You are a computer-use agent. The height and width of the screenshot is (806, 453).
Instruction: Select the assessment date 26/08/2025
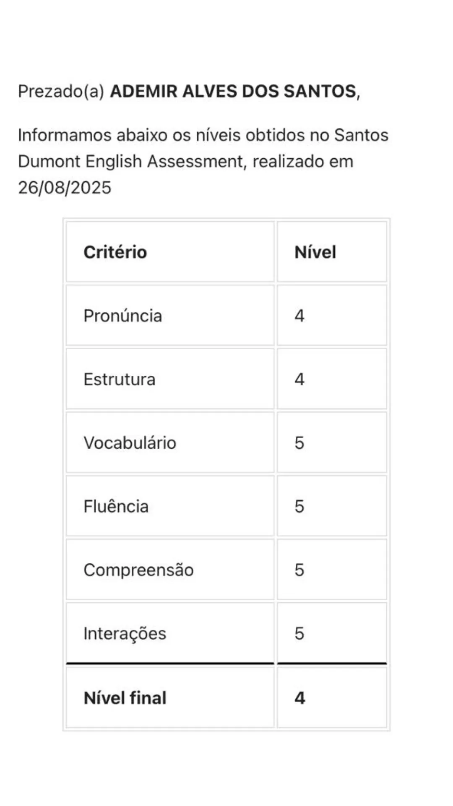(65, 187)
